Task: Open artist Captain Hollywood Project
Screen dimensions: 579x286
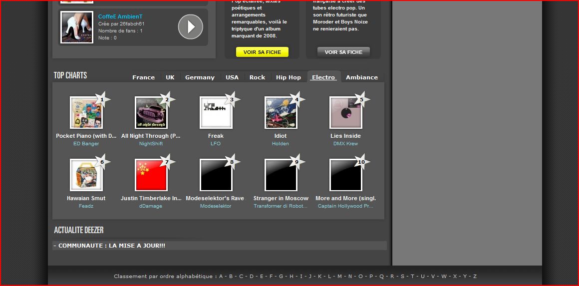Action: [x=345, y=206]
